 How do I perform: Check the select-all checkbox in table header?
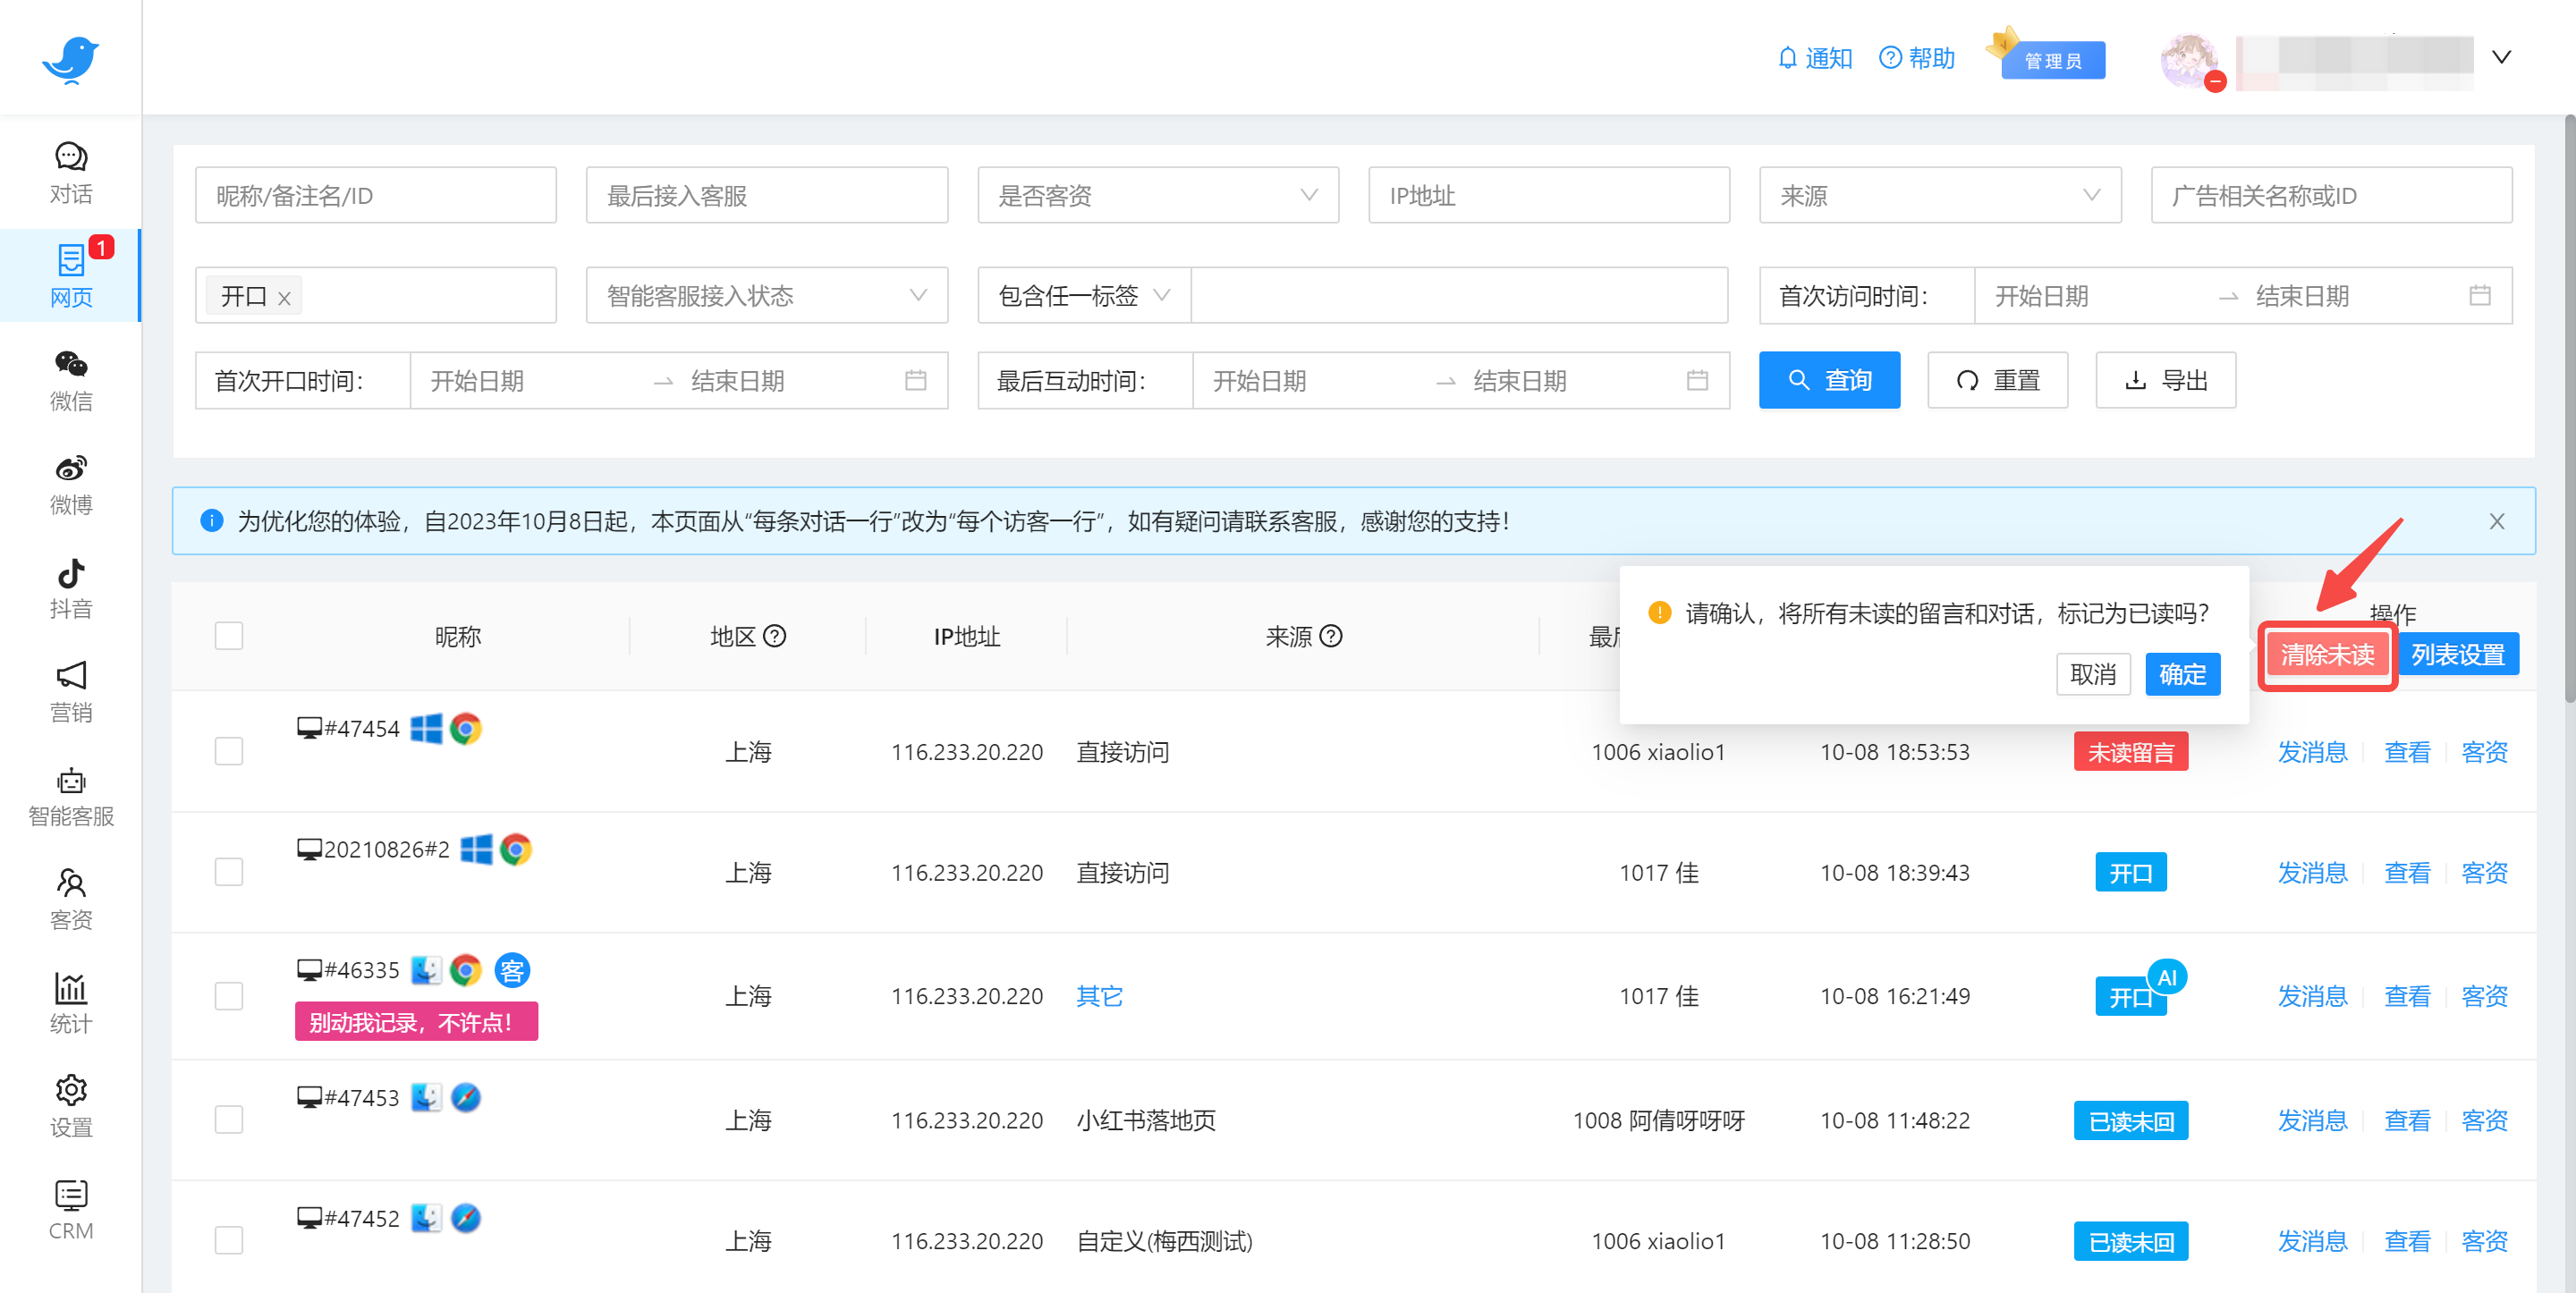click(x=229, y=635)
